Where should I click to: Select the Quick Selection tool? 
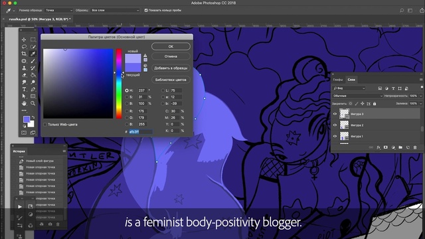pyautogui.click(x=33, y=46)
